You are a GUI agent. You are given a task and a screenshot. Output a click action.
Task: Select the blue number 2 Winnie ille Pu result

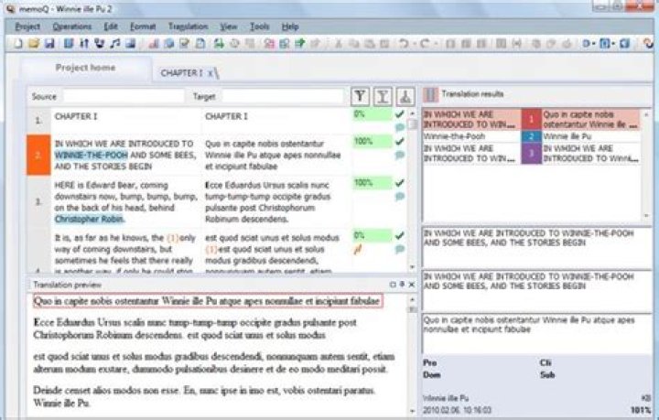pos(531,136)
